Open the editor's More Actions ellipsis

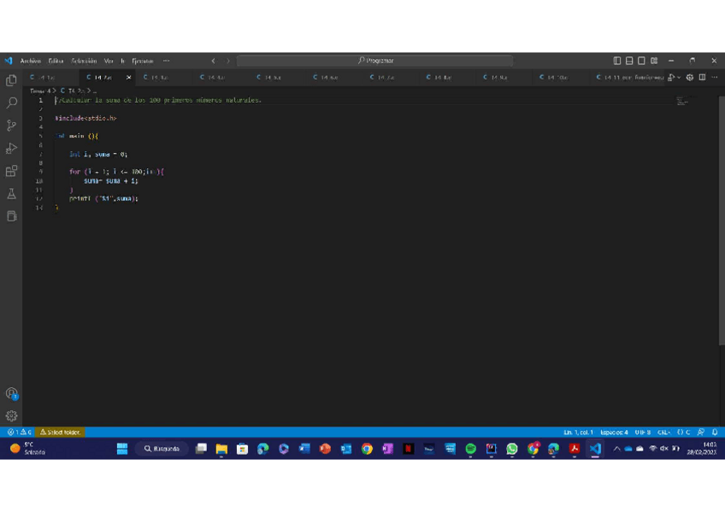click(x=715, y=78)
